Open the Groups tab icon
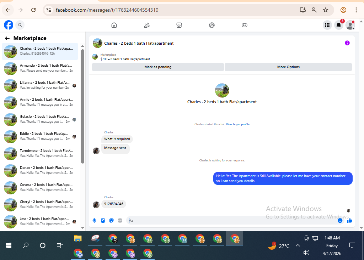The image size is (364, 260). tap(212, 25)
